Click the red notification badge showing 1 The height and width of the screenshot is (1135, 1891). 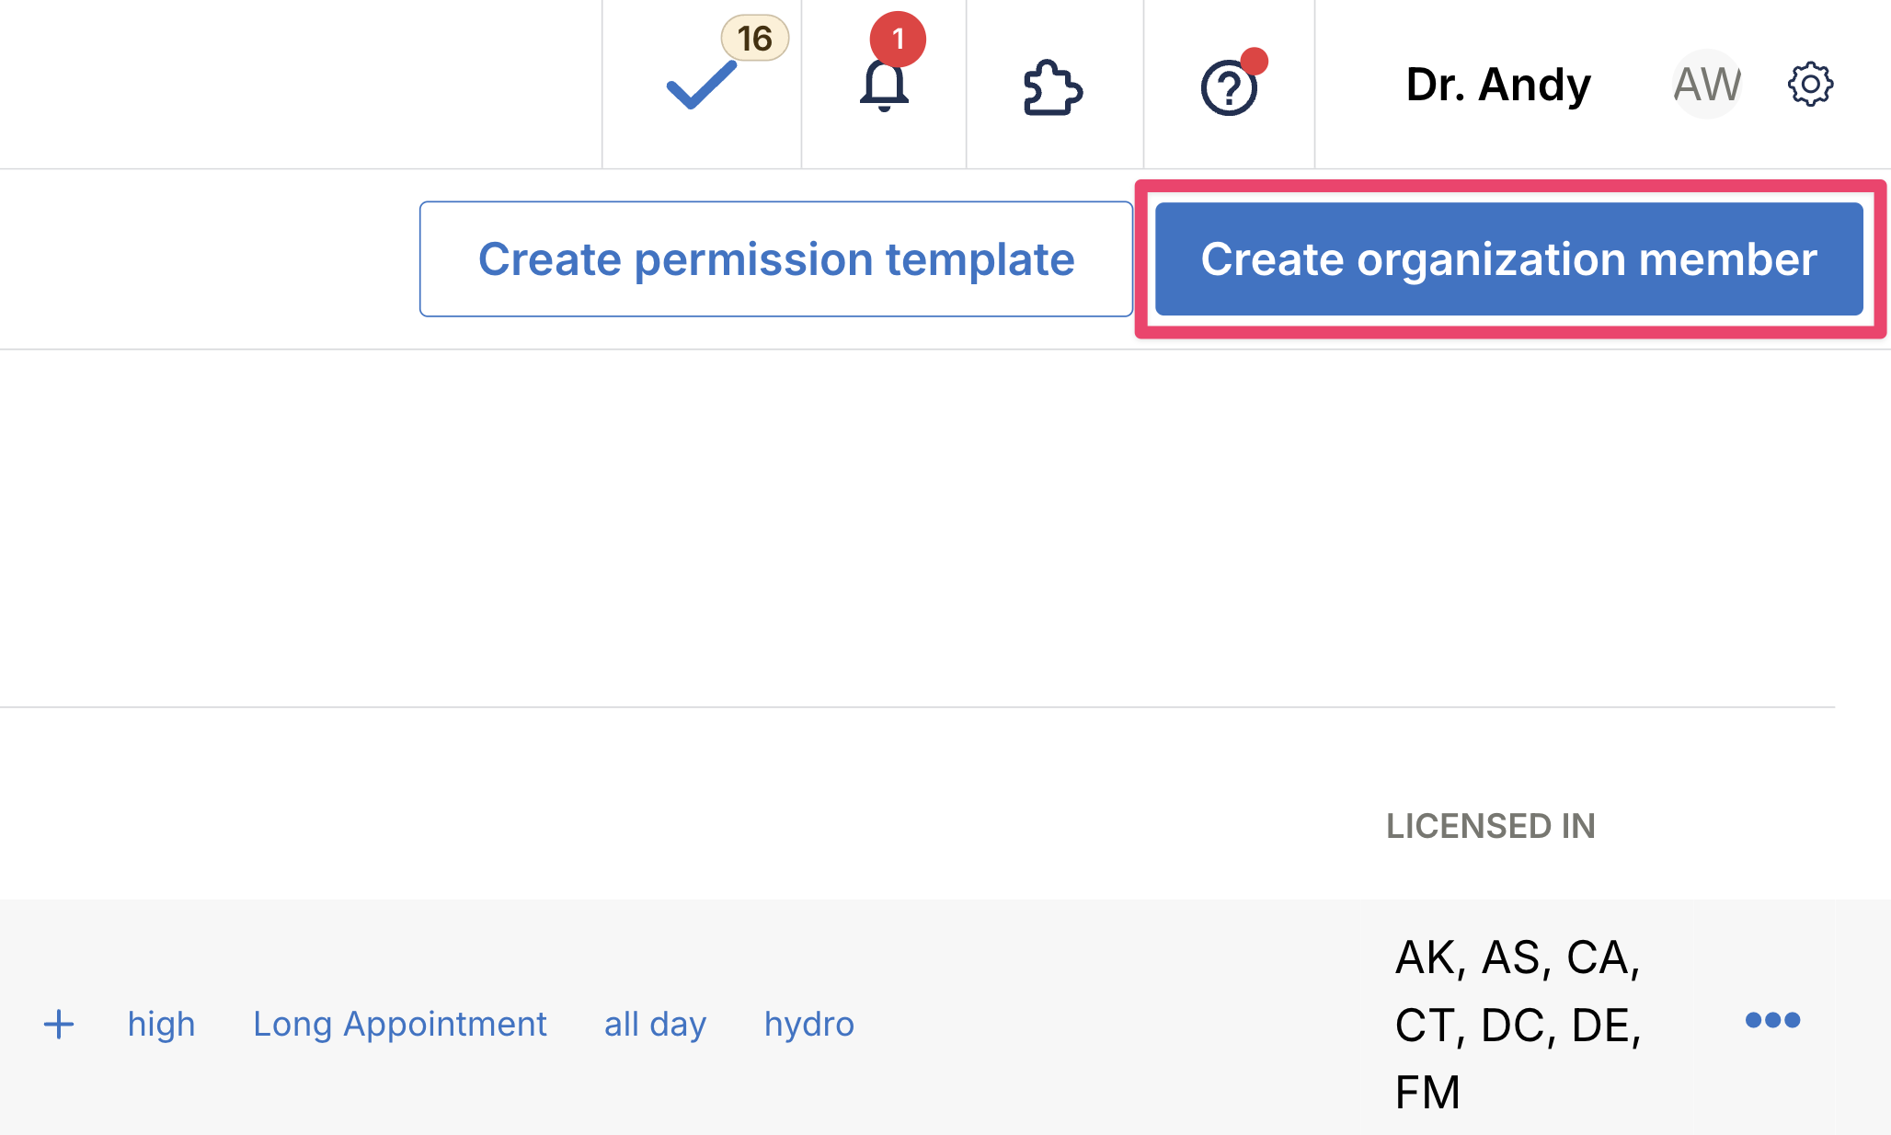pyautogui.click(x=898, y=39)
